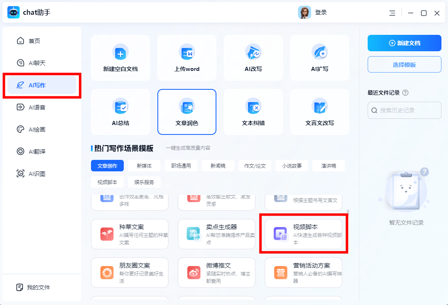Click the AI总结 clipboard icon

pyautogui.click(x=120, y=107)
